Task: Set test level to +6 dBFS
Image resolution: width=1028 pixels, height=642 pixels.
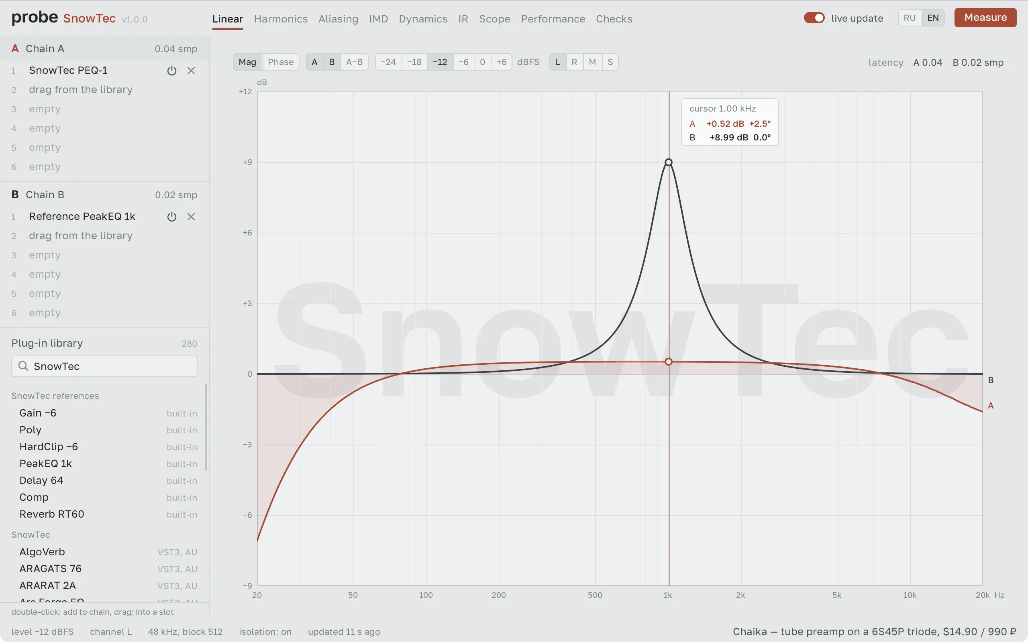Action: (502, 62)
